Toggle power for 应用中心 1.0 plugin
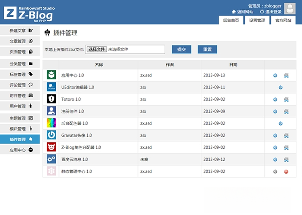This screenshot has width=302, height=215. coord(275,76)
